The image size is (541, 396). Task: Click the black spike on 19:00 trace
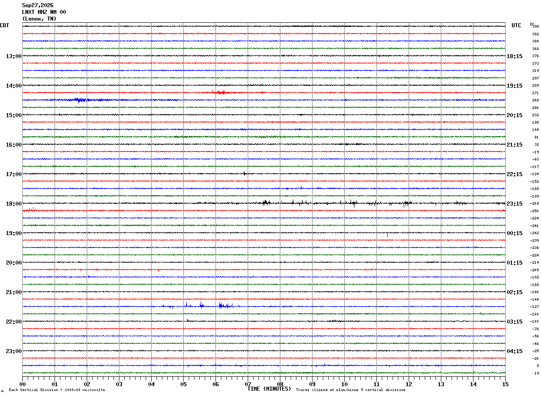(x=387, y=234)
